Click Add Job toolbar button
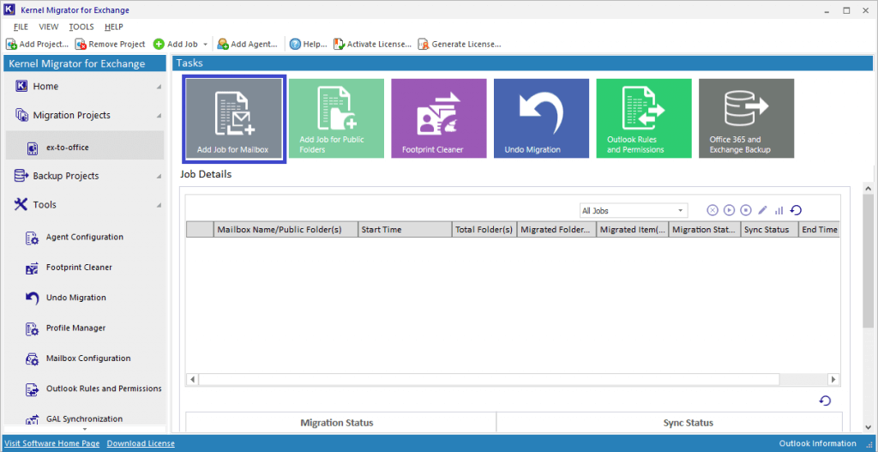The height and width of the screenshot is (452, 878). [176, 44]
